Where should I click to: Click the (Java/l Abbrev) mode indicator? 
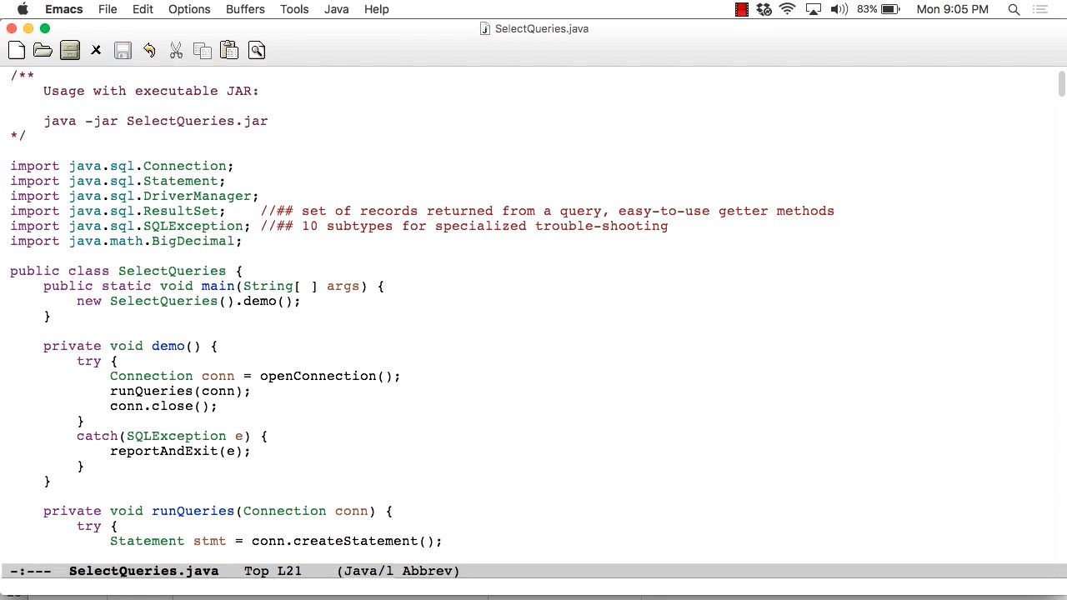398,571
